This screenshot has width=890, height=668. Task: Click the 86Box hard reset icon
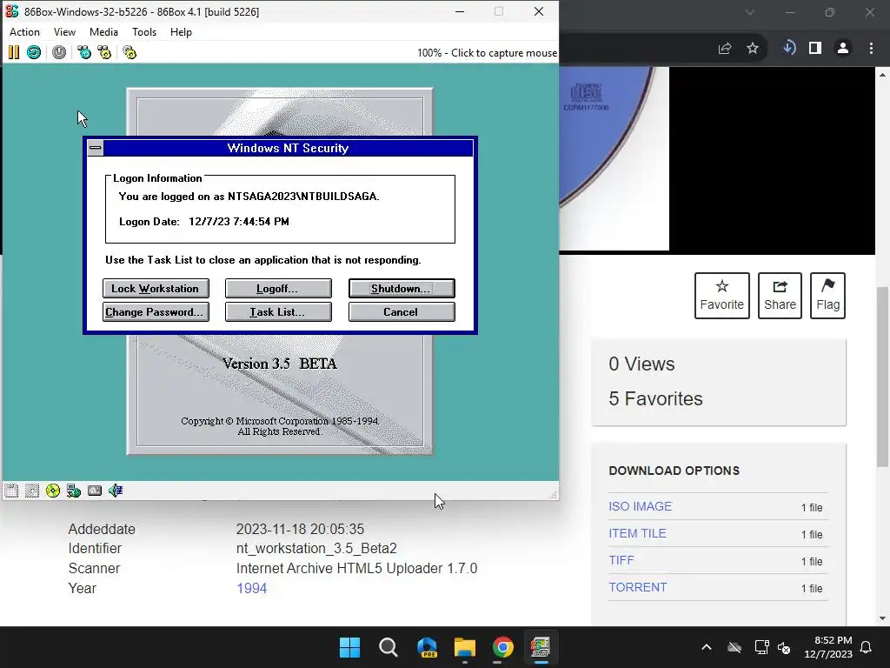34,53
